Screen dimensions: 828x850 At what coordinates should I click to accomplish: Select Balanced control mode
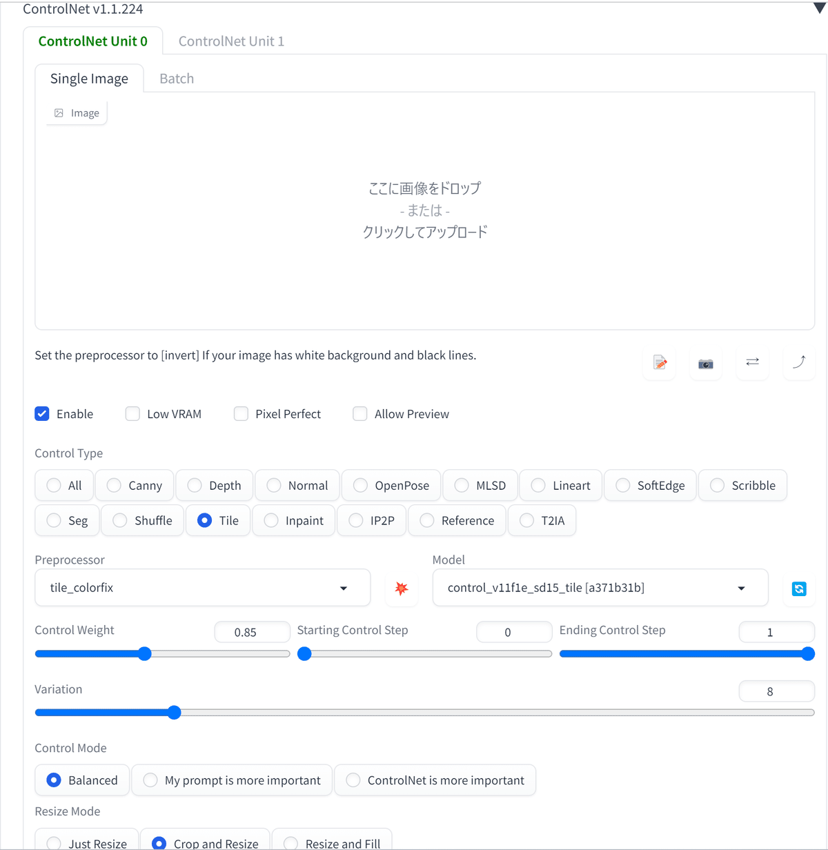point(82,780)
